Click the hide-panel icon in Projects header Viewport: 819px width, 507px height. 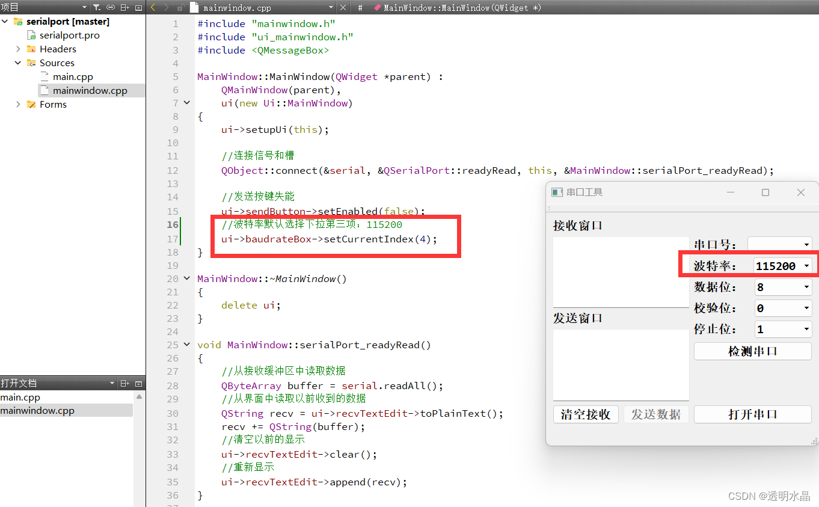(x=138, y=7)
